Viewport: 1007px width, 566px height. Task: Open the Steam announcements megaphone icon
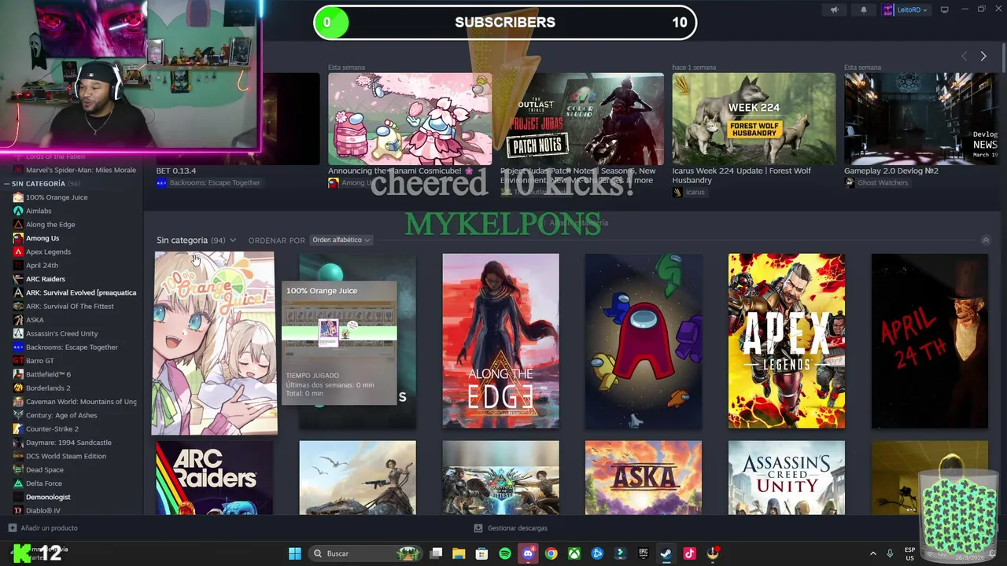pos(835,9)
